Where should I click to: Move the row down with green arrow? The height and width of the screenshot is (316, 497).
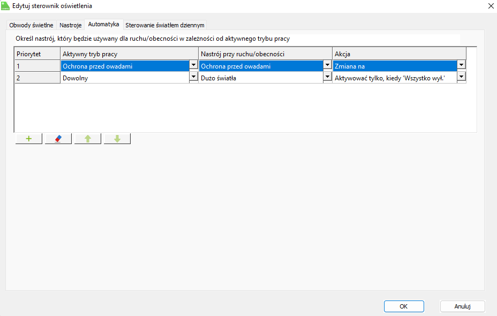[x=117, y=139]
